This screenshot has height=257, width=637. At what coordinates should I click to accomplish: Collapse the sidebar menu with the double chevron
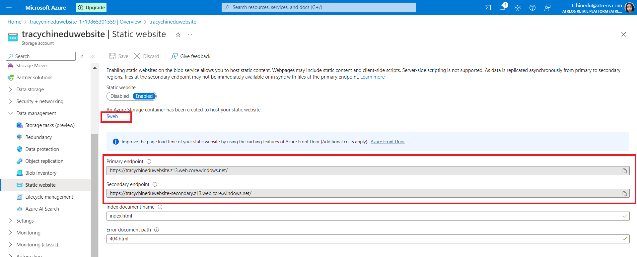pos(93,56)
